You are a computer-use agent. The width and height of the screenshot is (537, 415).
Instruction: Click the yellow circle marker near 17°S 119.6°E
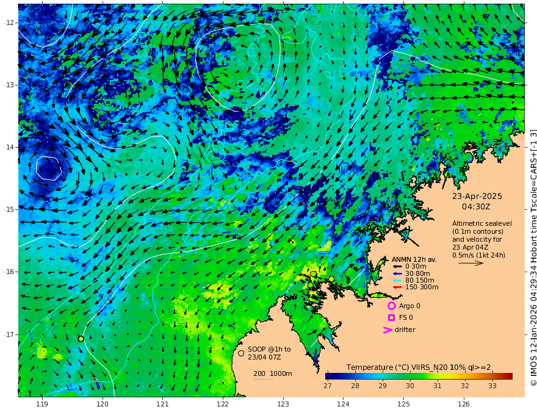coord(81,339)
